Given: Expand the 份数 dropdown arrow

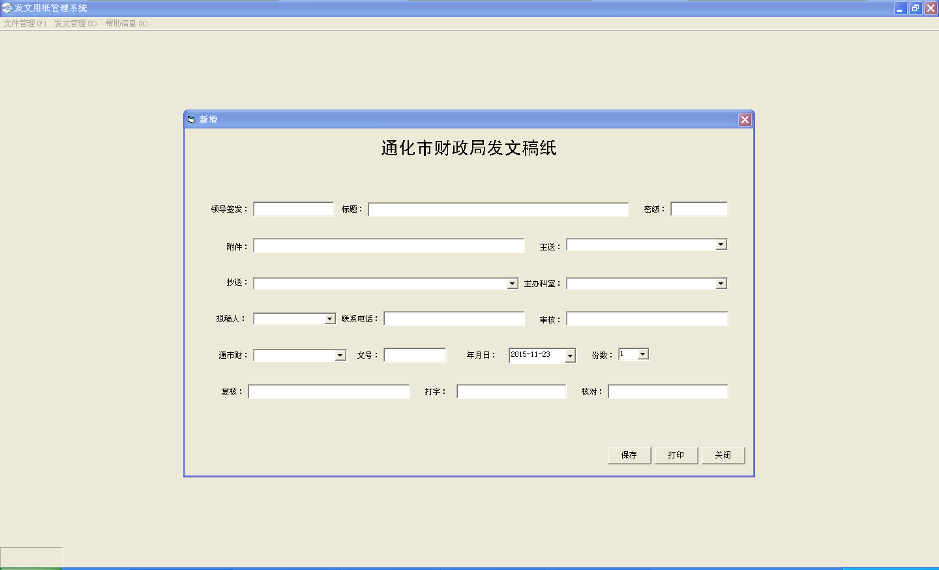Looking at the screenshot, I should (643, 354).
